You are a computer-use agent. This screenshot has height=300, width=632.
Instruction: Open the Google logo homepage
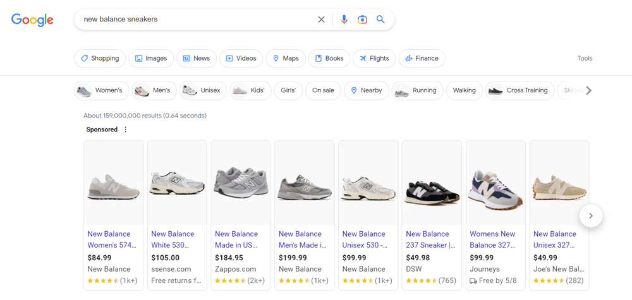[32, 20]
